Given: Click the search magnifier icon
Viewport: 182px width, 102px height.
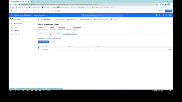Looking at the screenshot, I should 83,15.
